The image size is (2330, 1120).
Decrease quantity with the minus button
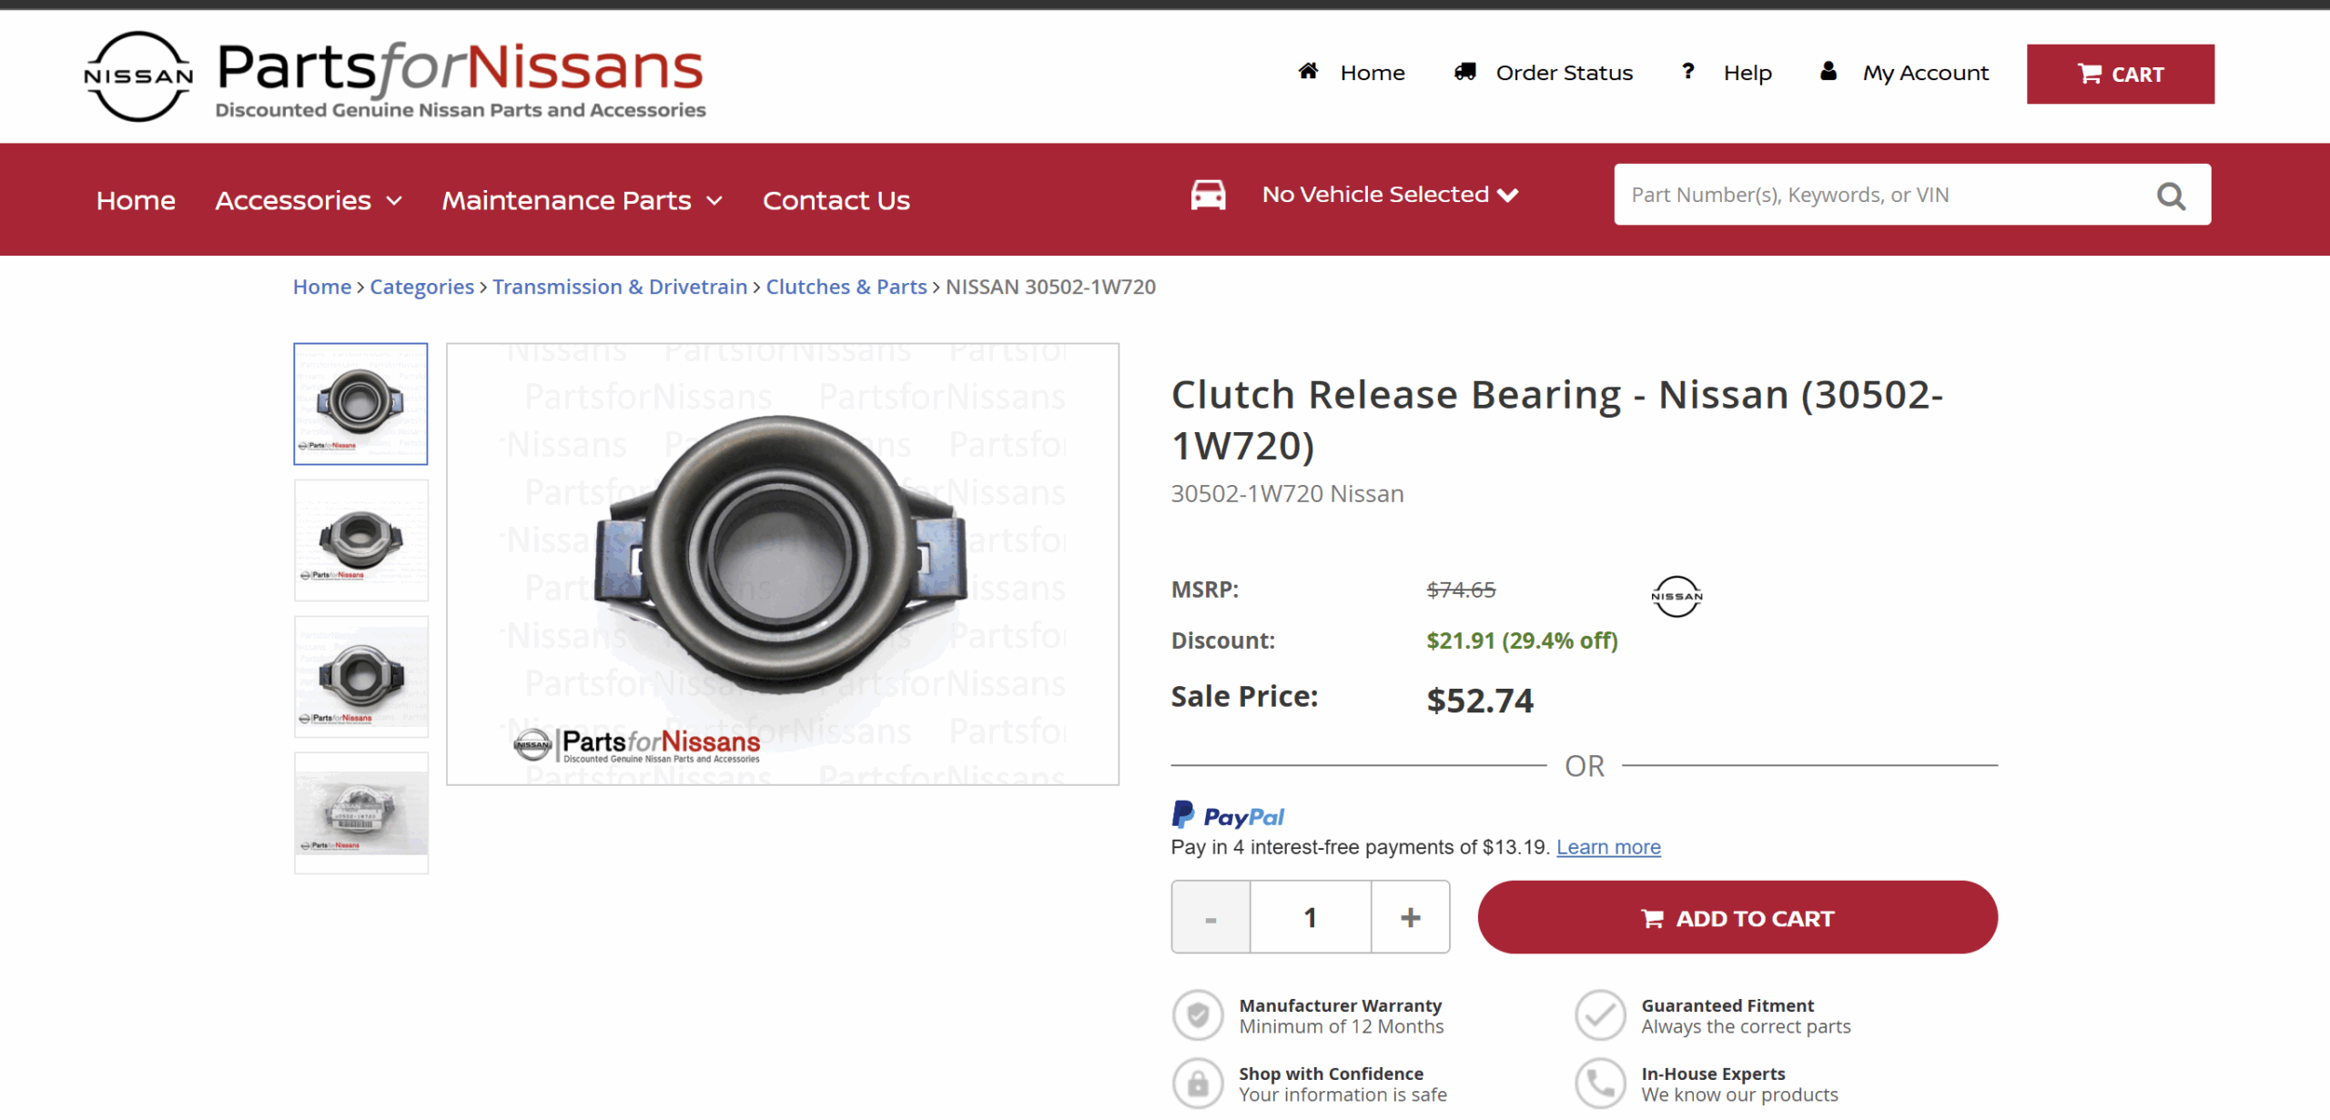coord(1211,917)
